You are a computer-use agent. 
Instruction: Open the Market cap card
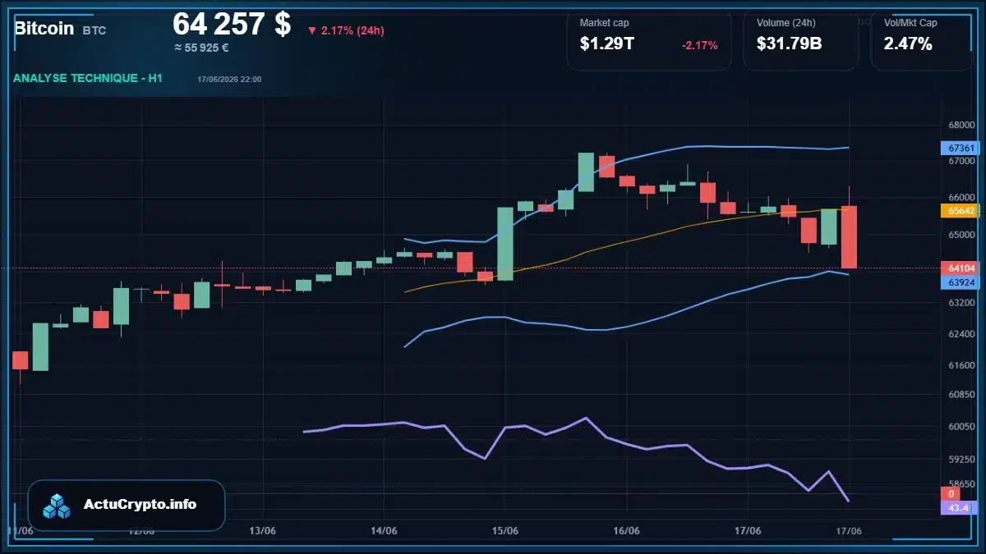point(649,40)
